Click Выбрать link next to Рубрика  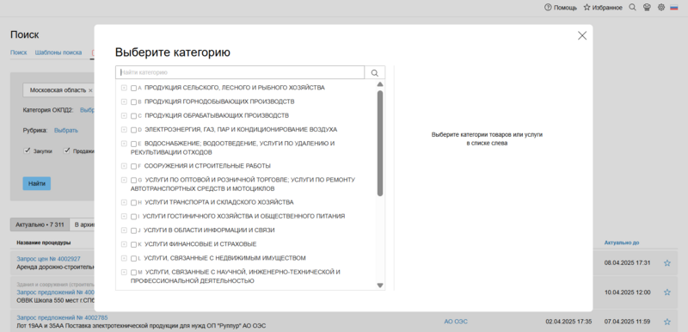click(66, 131)
